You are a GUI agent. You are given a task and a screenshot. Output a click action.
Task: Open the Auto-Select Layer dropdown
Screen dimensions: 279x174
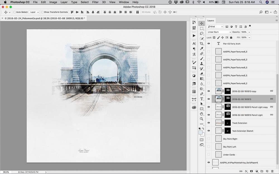pos(34,12)
